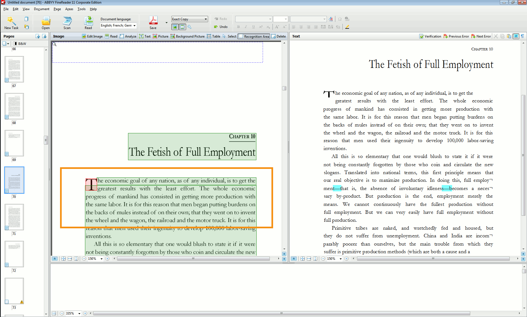Click the Edit Image tool

(92, 36)
